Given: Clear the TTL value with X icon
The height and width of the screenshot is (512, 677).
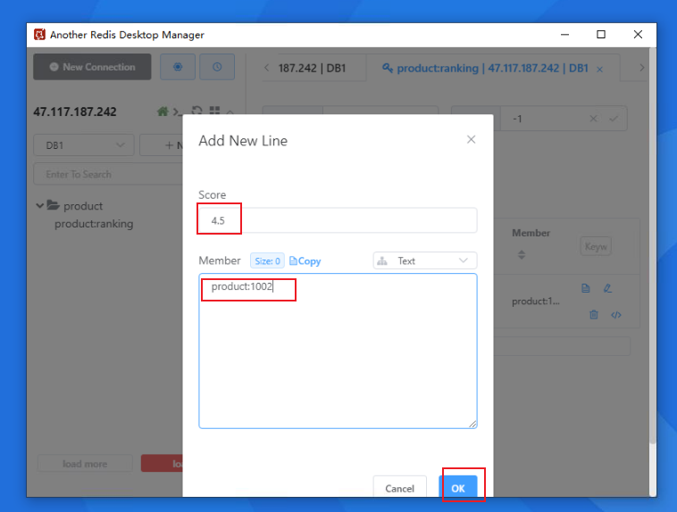Looking at the screenshot, I should (x=594, y=119).
